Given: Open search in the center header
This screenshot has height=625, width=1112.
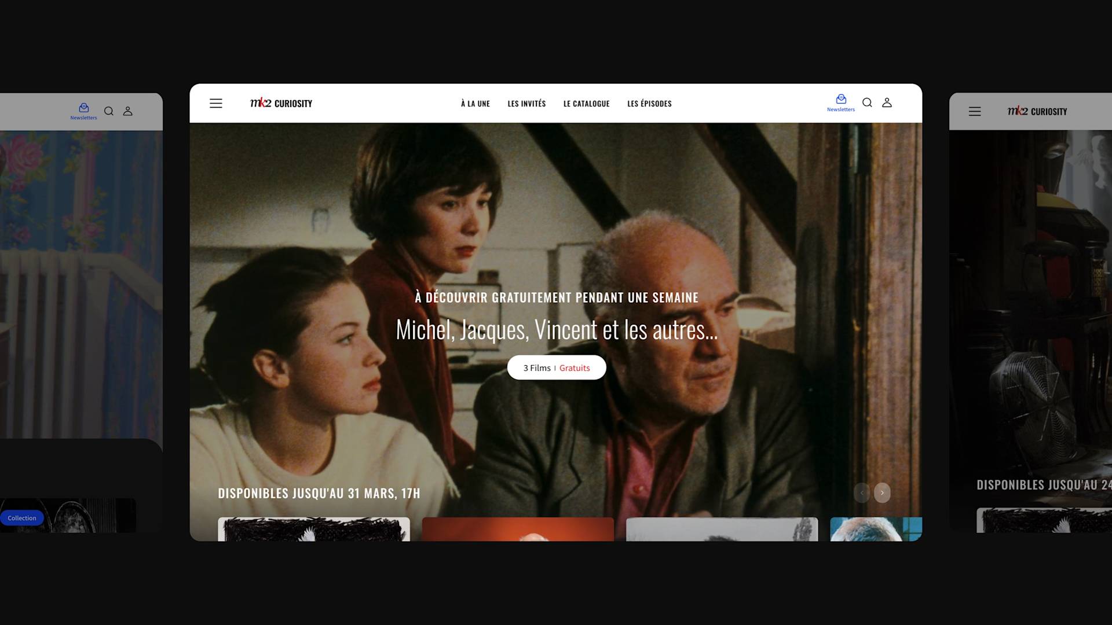Looking at the screenshot, I should (867, 103).
